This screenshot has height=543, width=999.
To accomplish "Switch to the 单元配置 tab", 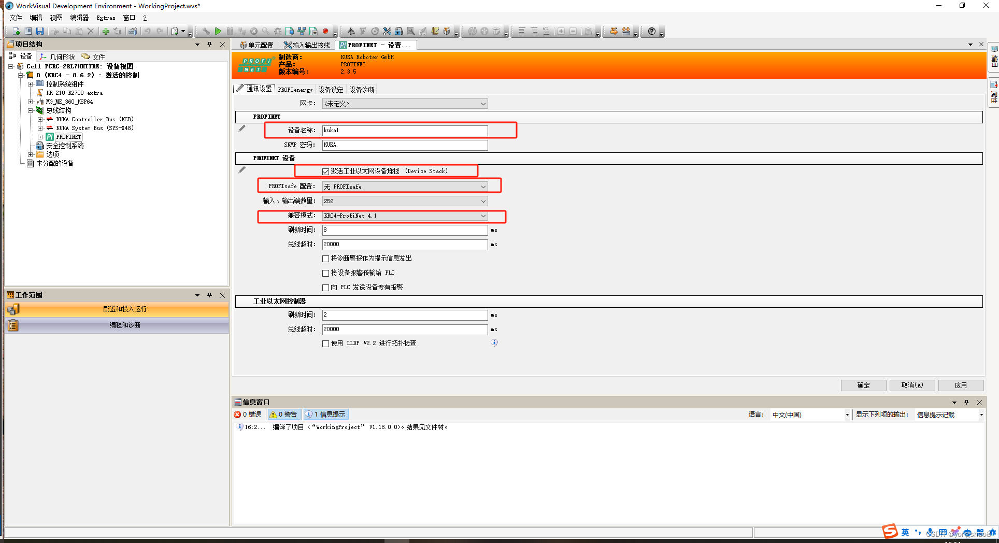I will (256, 45).
